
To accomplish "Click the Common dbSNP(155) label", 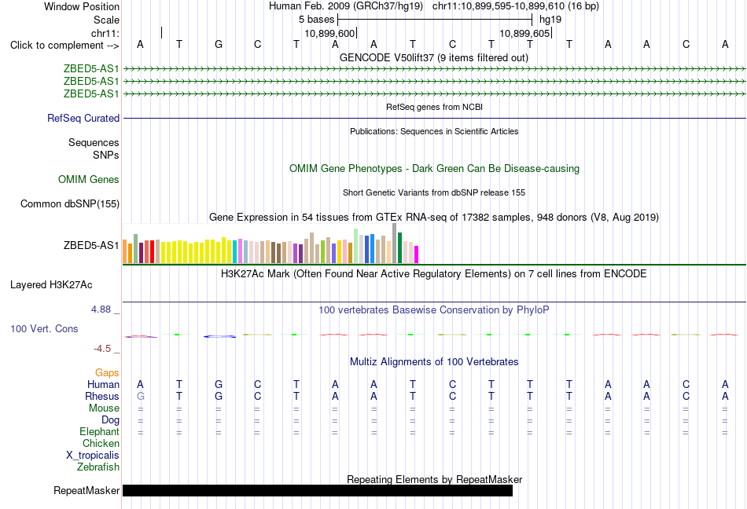I will [x=69, y=203].
